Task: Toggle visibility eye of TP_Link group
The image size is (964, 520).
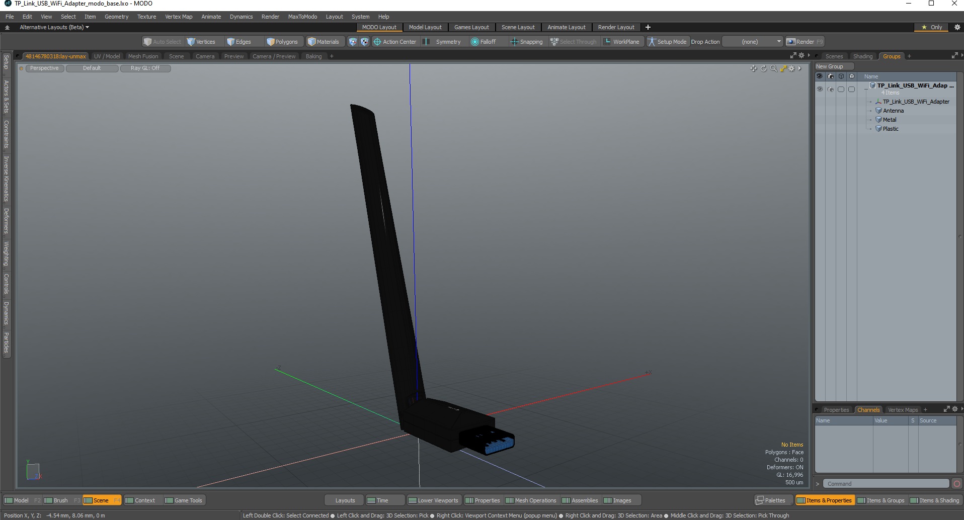Action: click(820, 90)
